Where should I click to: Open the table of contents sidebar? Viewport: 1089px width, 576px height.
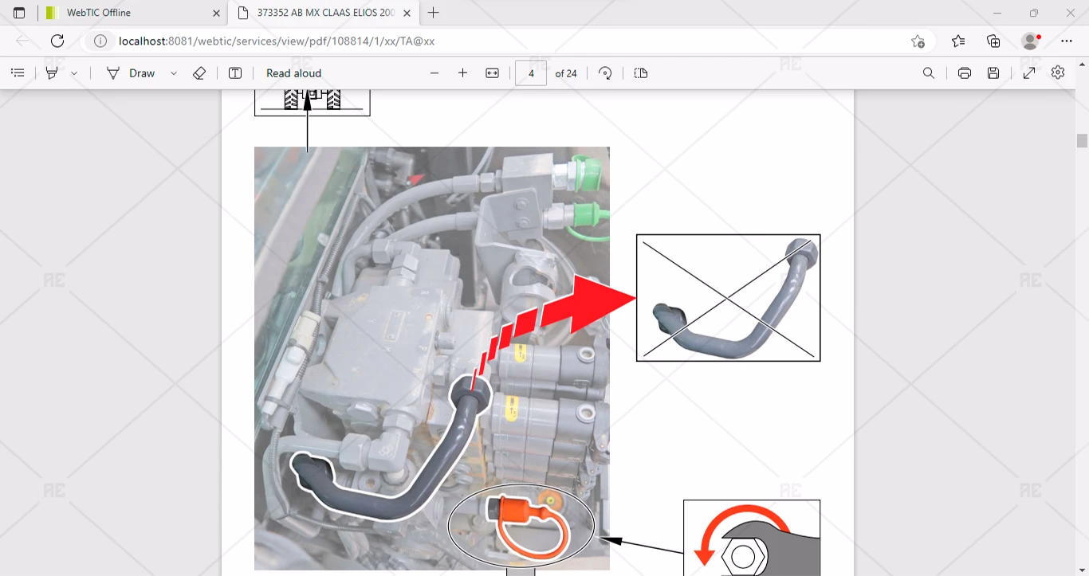click(18, 73)
